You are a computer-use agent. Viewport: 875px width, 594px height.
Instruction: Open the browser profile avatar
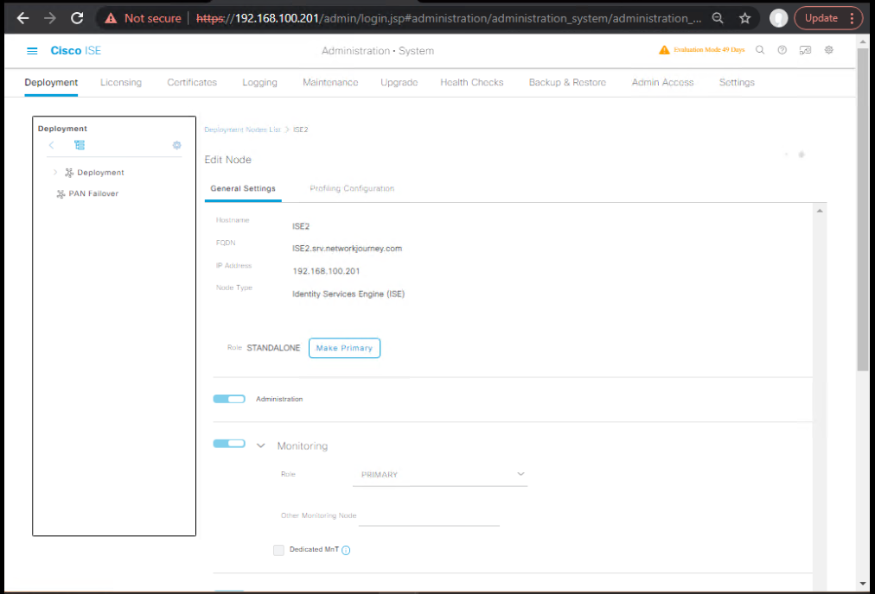pyautogui.click(x=778, y=18)
